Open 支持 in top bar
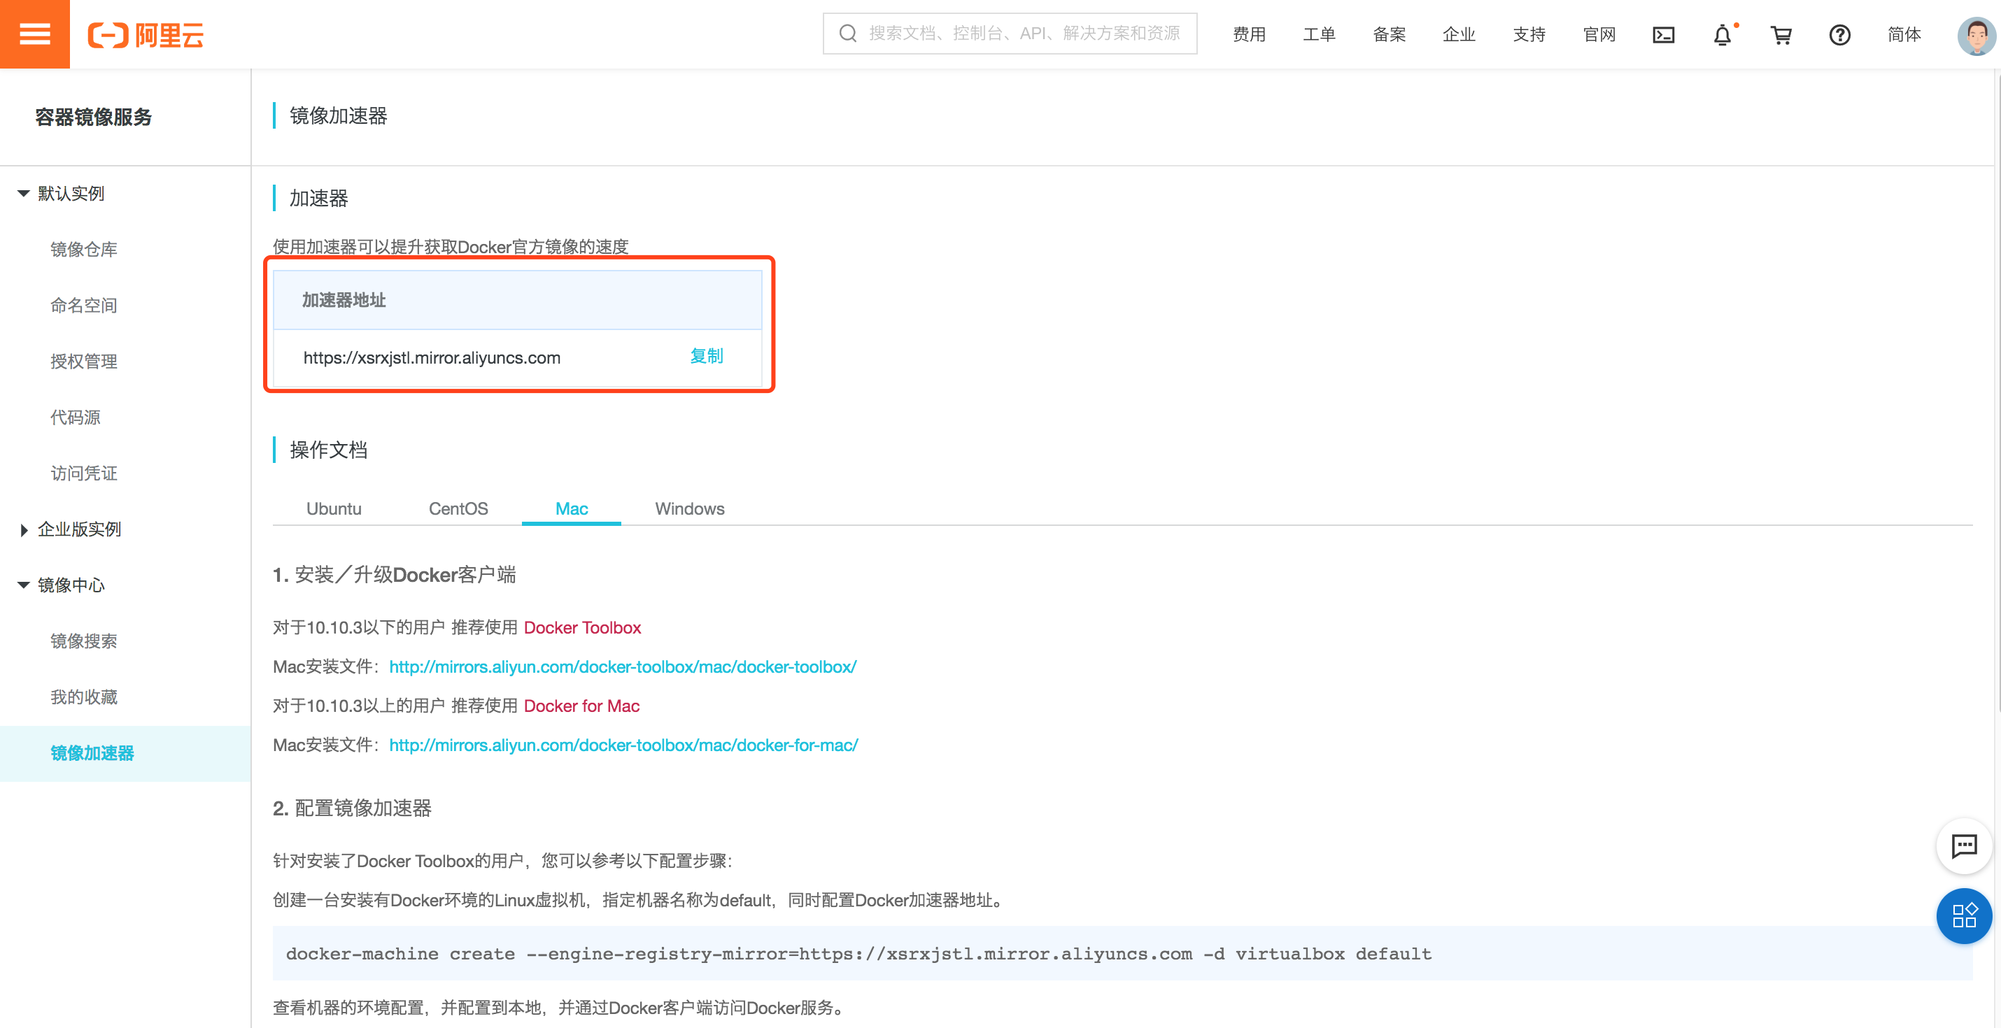Image resolution: width=2001 pixels, height=1028 pixels. click(1529, 35)
